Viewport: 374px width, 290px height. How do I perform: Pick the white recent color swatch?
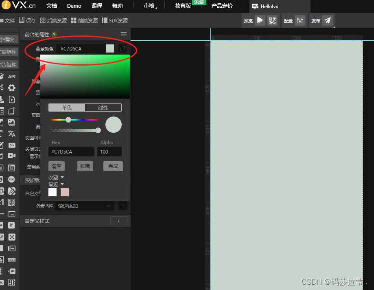coord(52,192)
